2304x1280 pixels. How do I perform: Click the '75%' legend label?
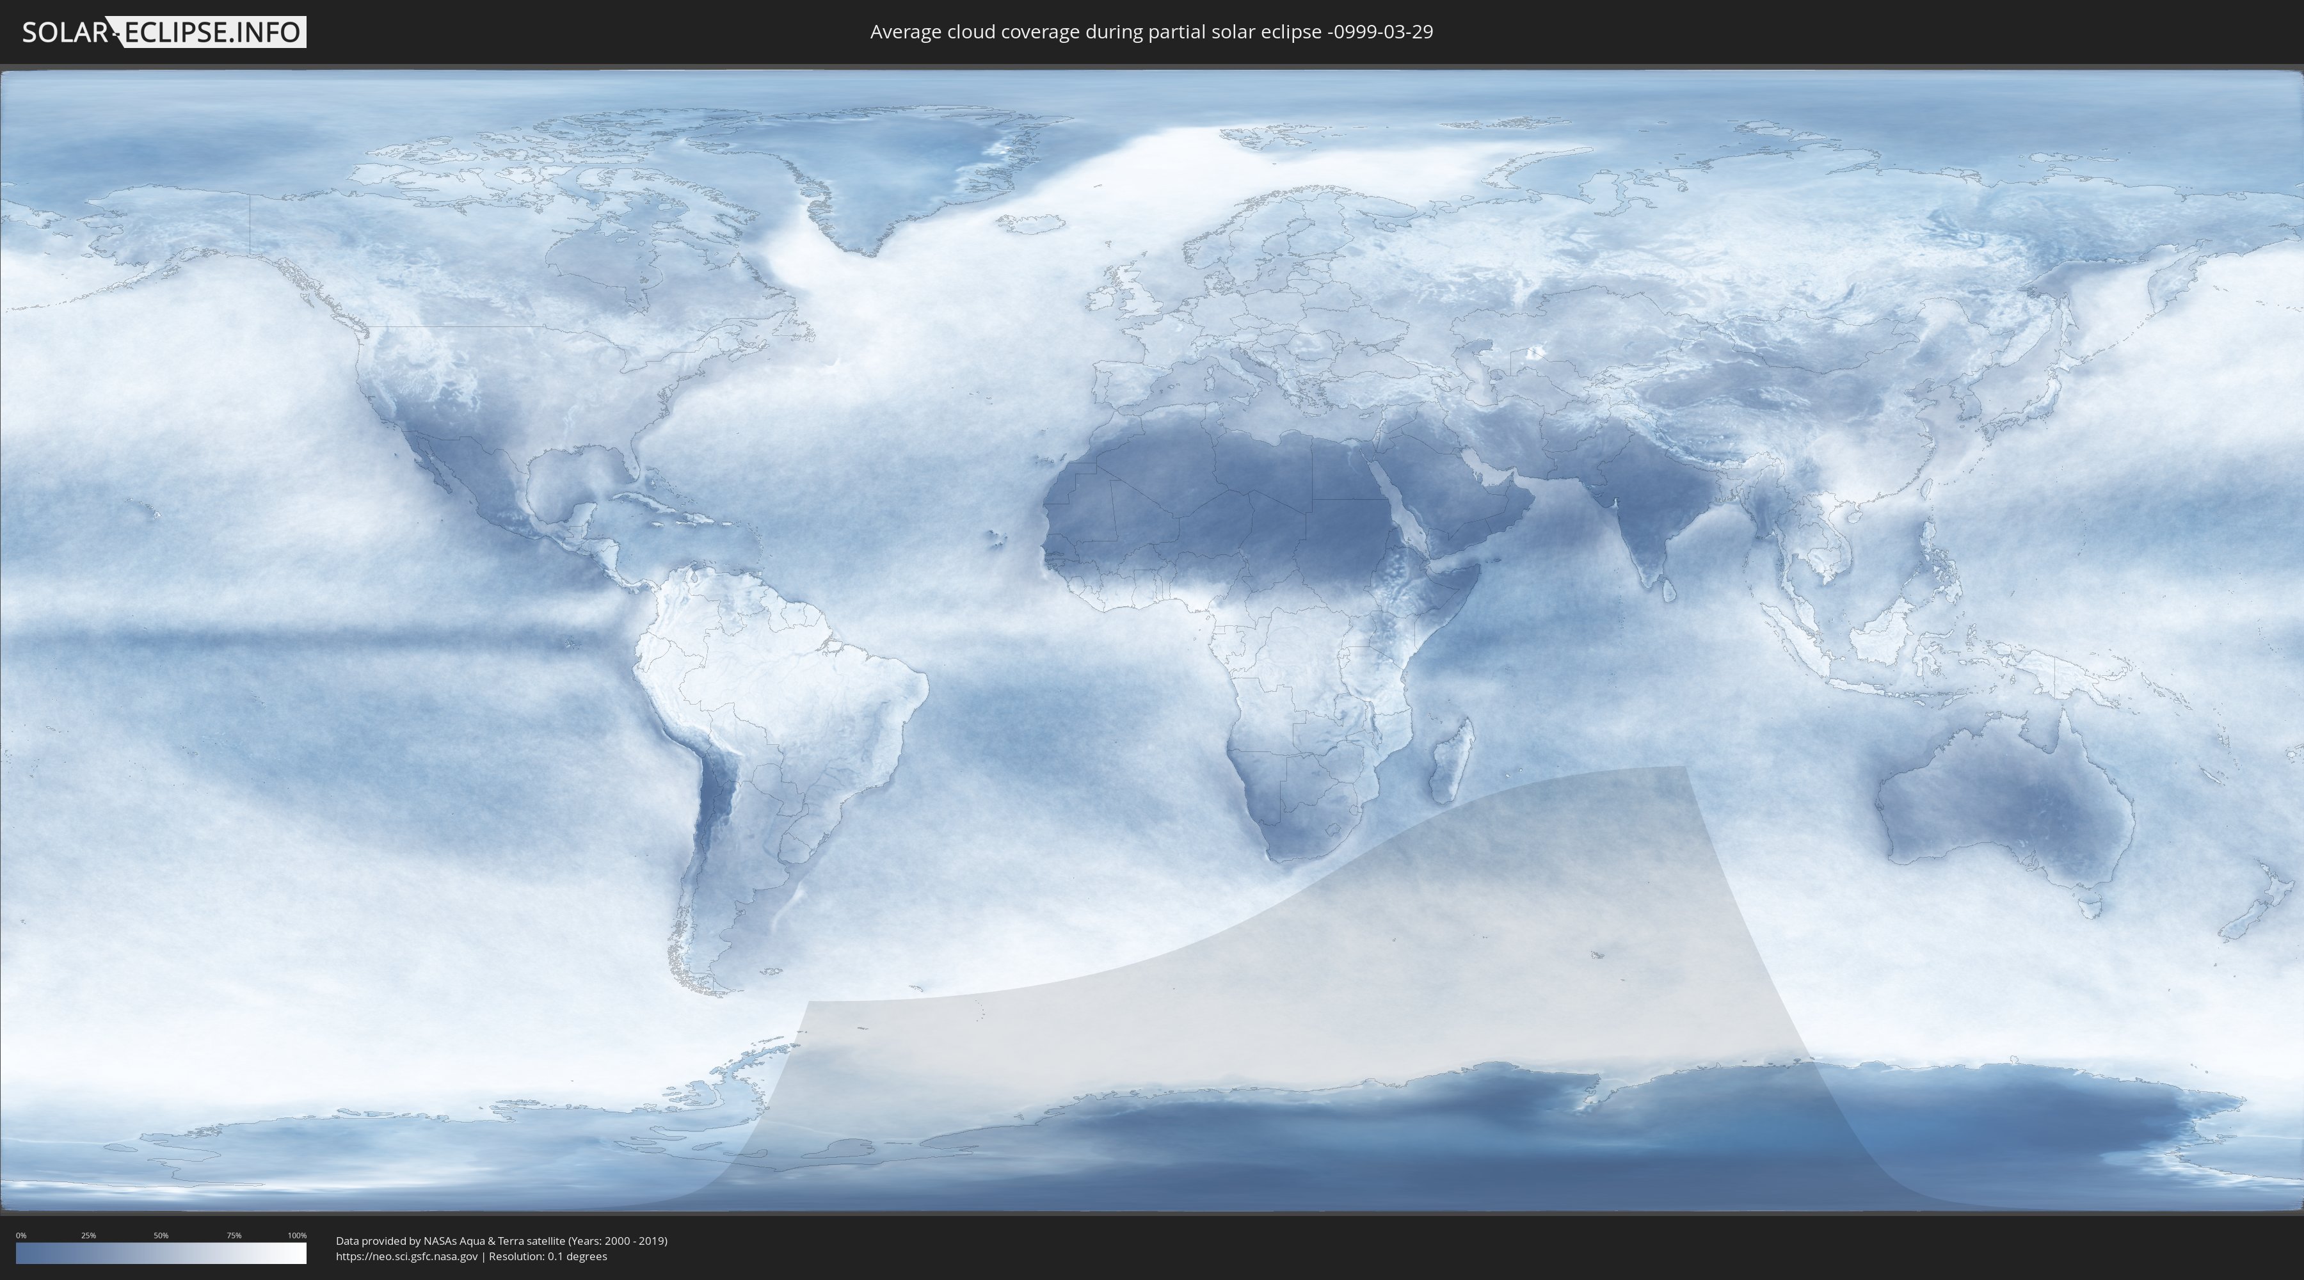click(x=234, y=1235)
